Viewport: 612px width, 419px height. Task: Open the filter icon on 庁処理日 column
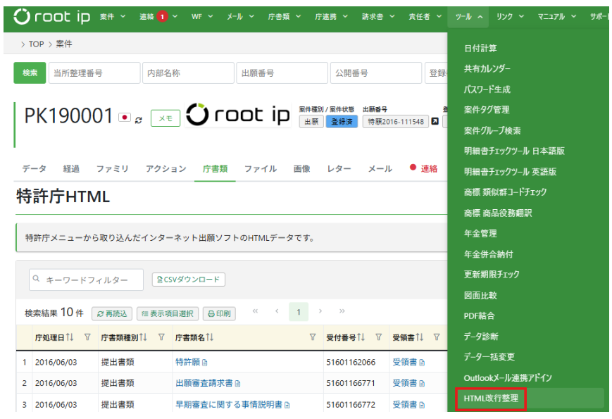[x=87, y=338]
